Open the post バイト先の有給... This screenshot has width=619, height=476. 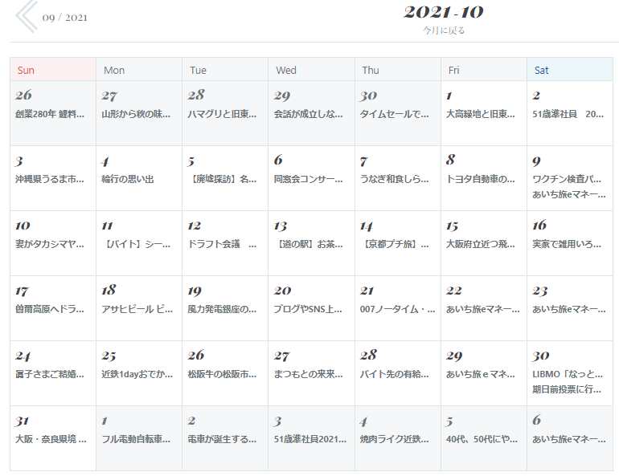pos(394,374)
